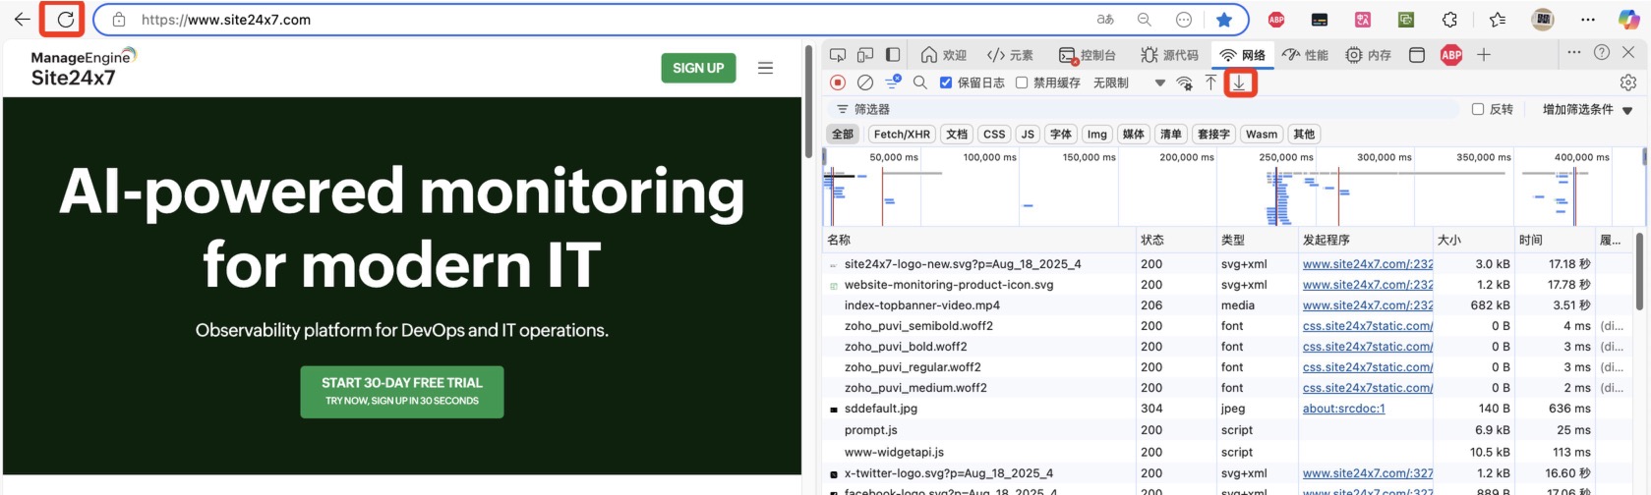
Task: Open the red ABP extension in browser toolbar
Action: [x=1276, y=19]
